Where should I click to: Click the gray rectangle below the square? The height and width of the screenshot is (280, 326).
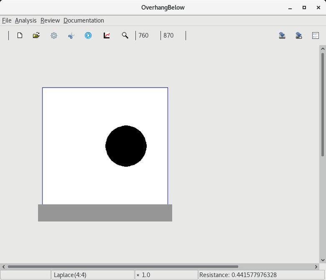point(105,213)
